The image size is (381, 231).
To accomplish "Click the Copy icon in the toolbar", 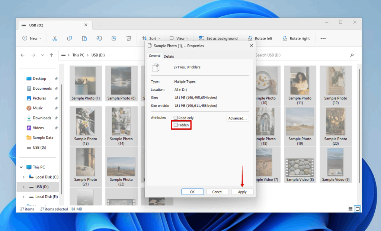I will coord(69,38).
